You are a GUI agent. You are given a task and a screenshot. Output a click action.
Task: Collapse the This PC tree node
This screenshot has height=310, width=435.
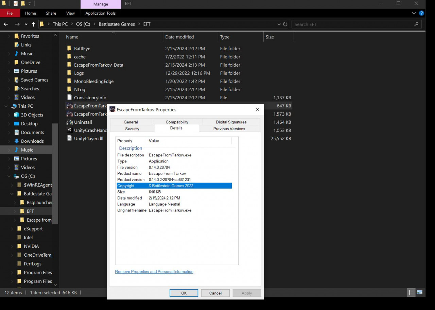[6, 106]
